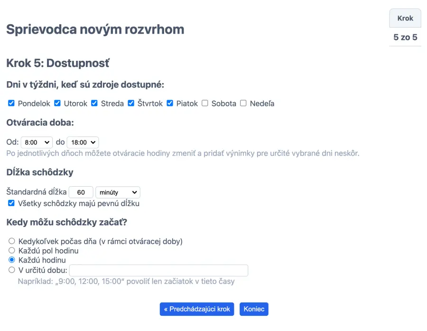Enable Sobota as available day
The image size is (427, 331).
tap(205, 103)
